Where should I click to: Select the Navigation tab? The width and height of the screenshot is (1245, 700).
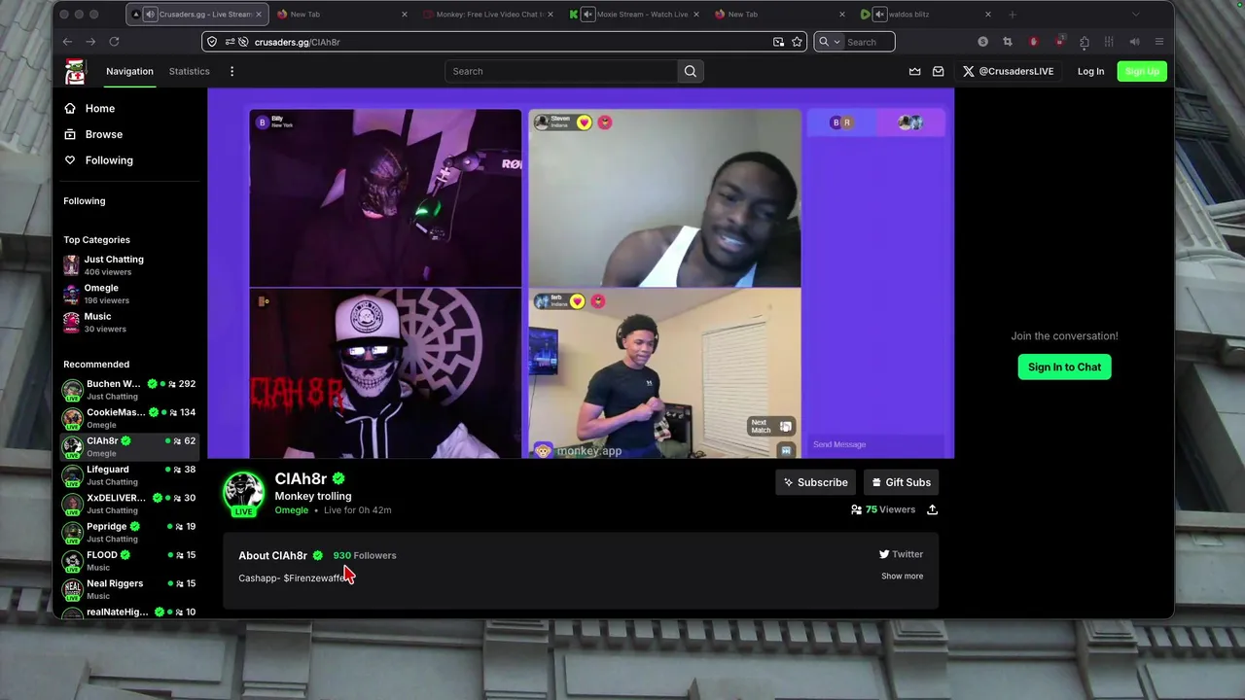pyautogui.click(x=129, y=71)
